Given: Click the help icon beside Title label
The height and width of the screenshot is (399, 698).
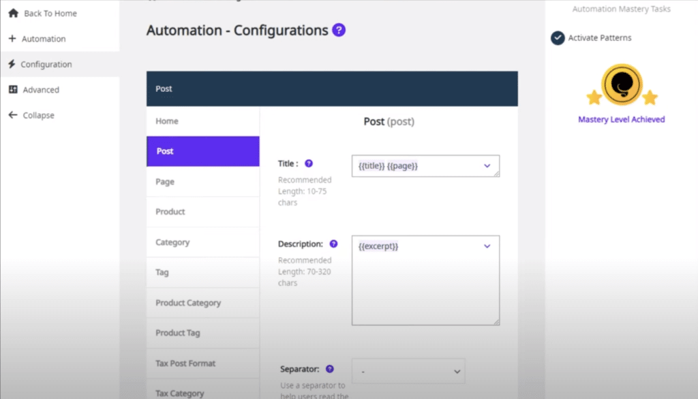Looking at the screenshot, I should pos(309,163).
